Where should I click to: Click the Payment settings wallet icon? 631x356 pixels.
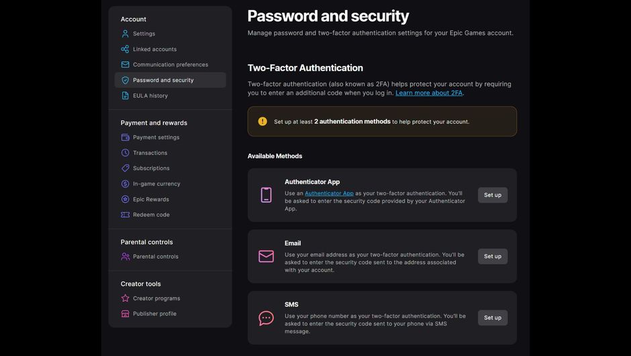coord(125,137)
